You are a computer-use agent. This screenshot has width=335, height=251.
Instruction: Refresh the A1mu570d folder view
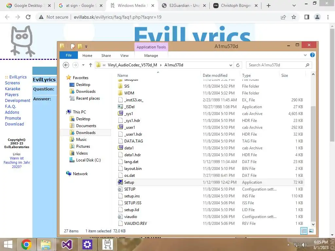[238, 65]
